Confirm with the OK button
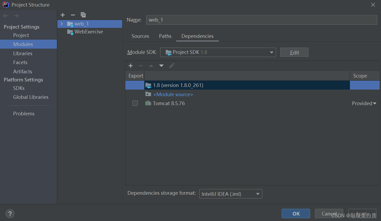 click(x=296, y=214)
